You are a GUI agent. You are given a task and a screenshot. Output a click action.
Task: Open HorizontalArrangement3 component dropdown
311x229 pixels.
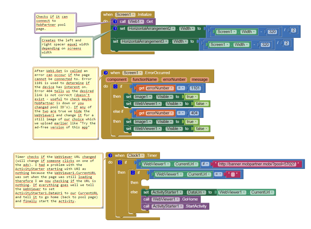point(145,41)
